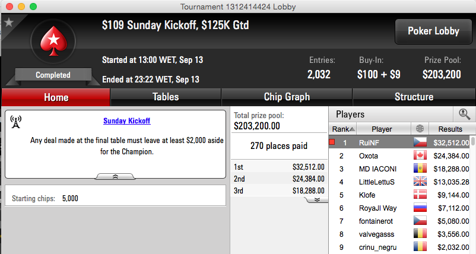Open the Sunday Kickoff link

pos(126,121)
